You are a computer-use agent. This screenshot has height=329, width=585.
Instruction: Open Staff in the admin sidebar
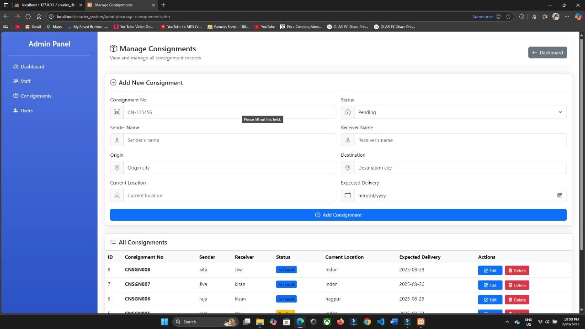click(x=26, y=81)
